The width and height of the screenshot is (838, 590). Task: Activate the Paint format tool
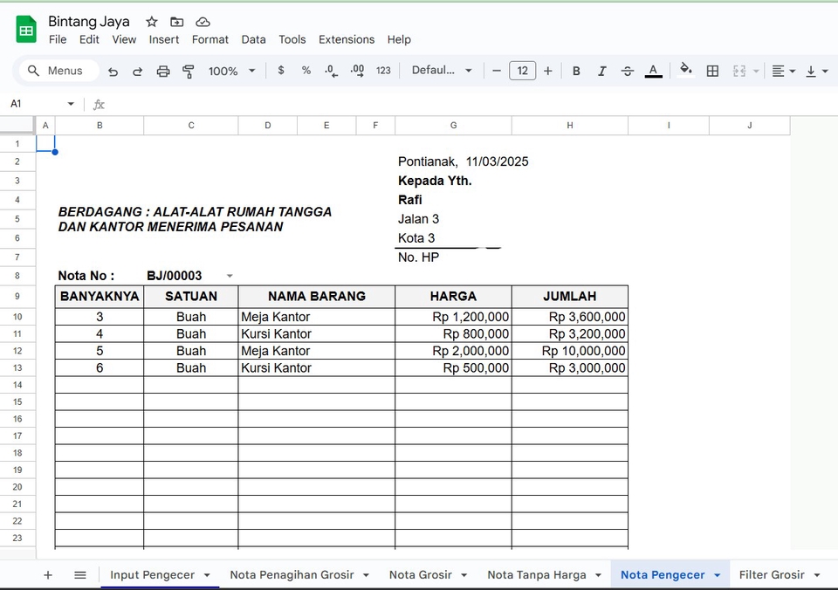point(189,71)
